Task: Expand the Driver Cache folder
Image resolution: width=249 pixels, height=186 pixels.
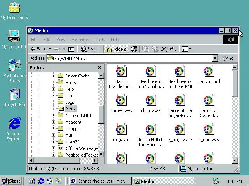Action: click(53, 76)
